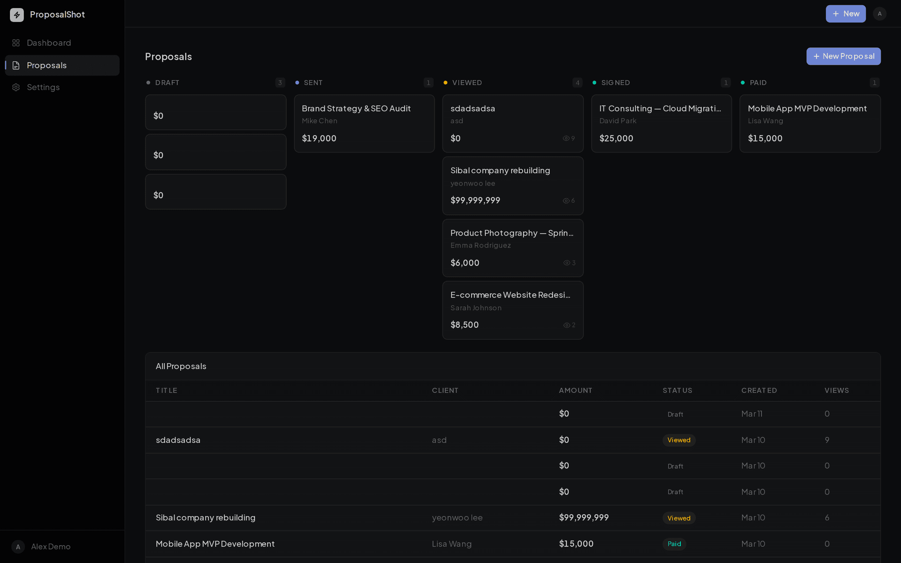Click the user avatar in top right corner
Viewport: 901px width, 563px height.
pos(879,14)
